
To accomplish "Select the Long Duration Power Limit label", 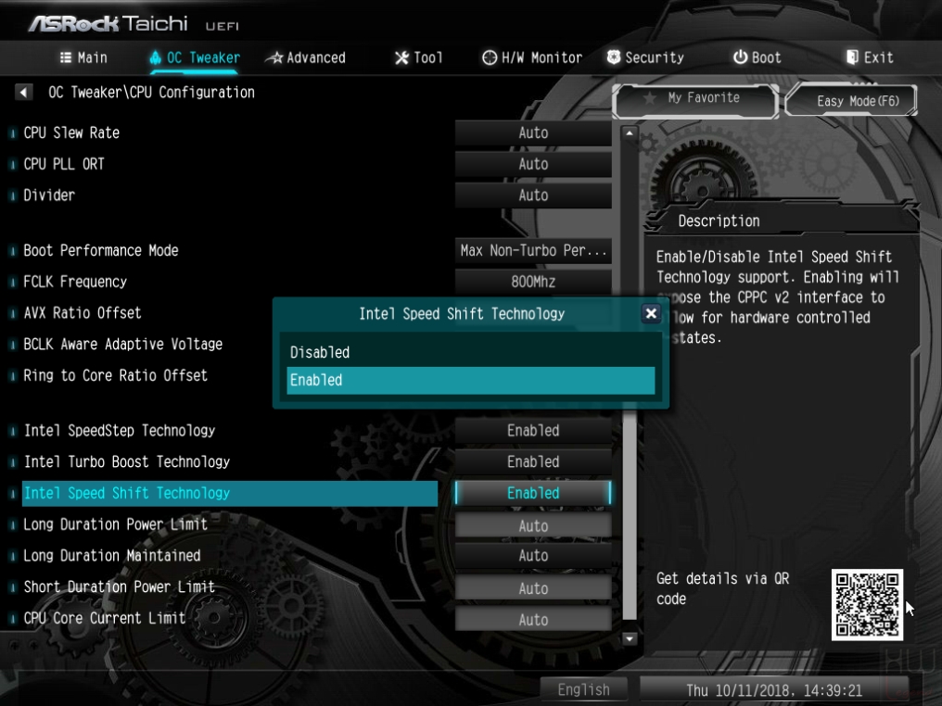I will (115, 524).
